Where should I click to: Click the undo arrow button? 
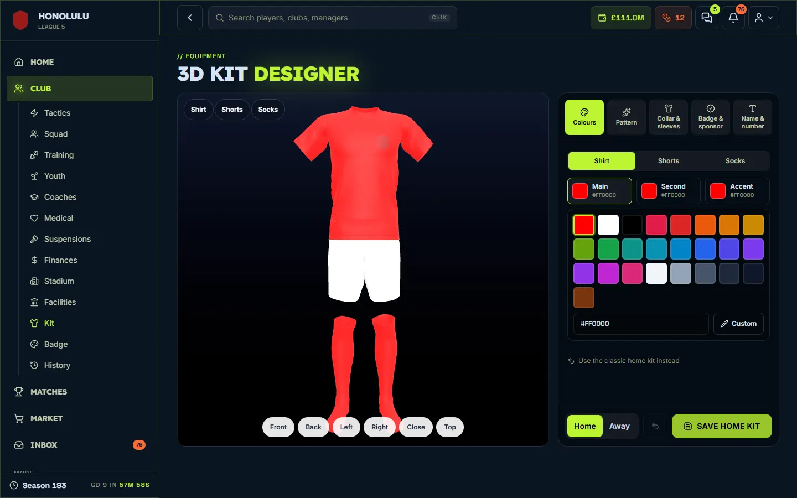(x=655, y=426)
